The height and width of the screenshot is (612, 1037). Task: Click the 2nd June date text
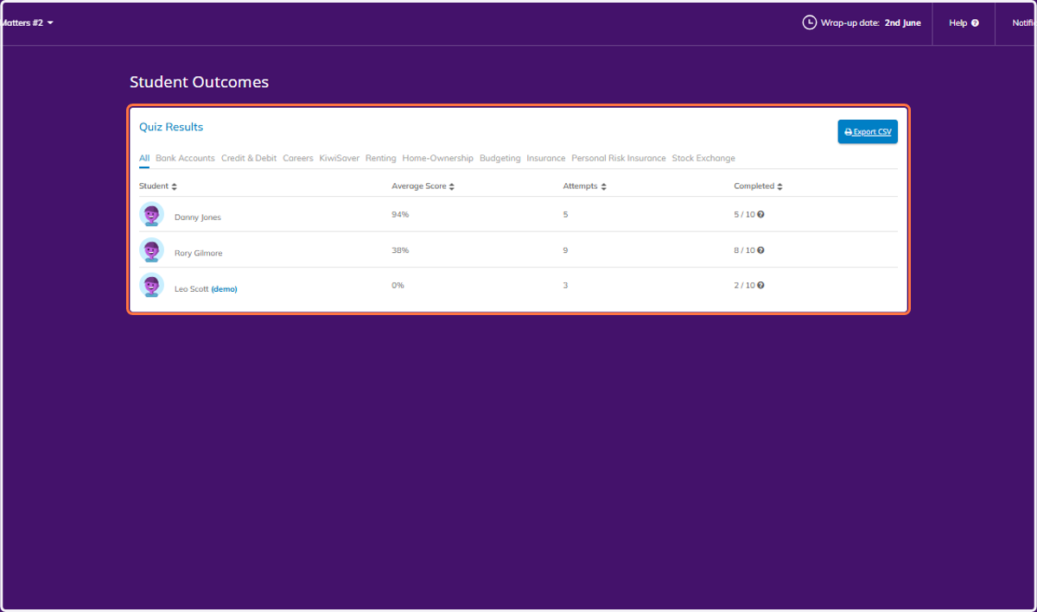(902, 23)
